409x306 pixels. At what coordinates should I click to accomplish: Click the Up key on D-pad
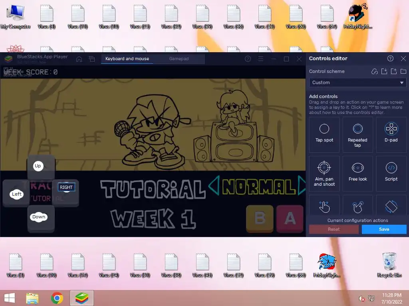click(38, 166)
